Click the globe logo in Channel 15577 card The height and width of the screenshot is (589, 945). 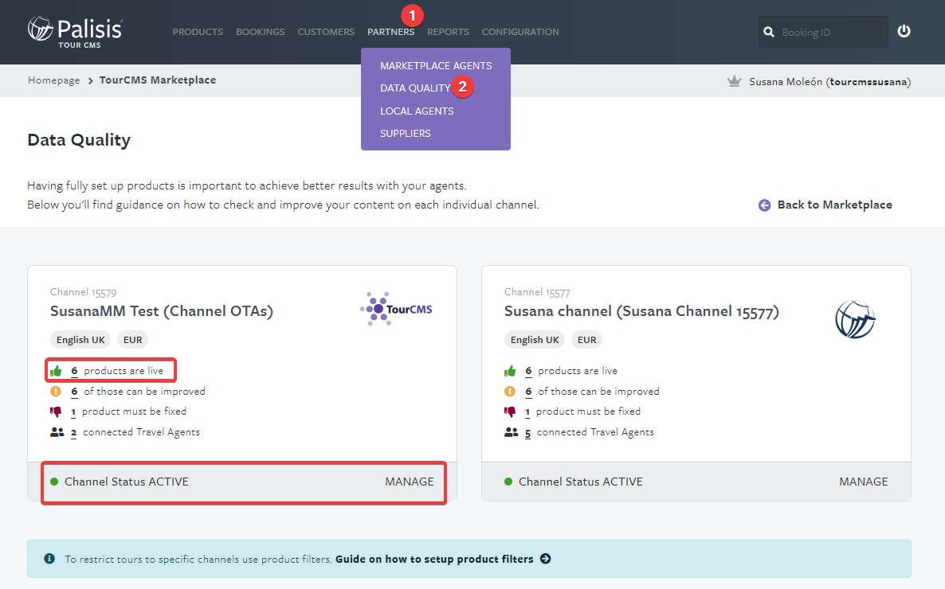coord(855,319)
